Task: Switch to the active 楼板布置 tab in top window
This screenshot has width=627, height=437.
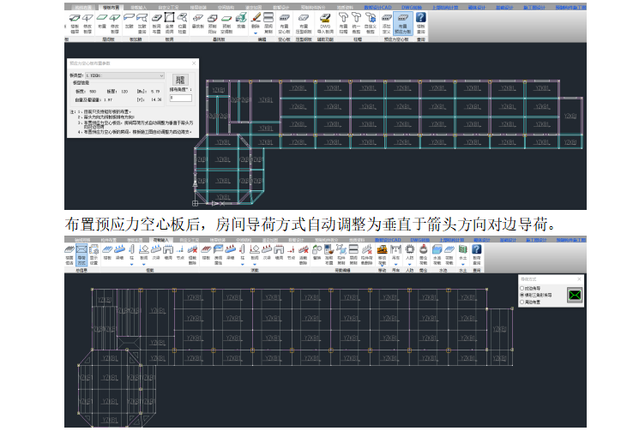Action: tap(111, 7)
